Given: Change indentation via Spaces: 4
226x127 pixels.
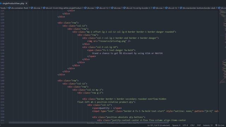Looking at the screenshot, I should [176, 125].
